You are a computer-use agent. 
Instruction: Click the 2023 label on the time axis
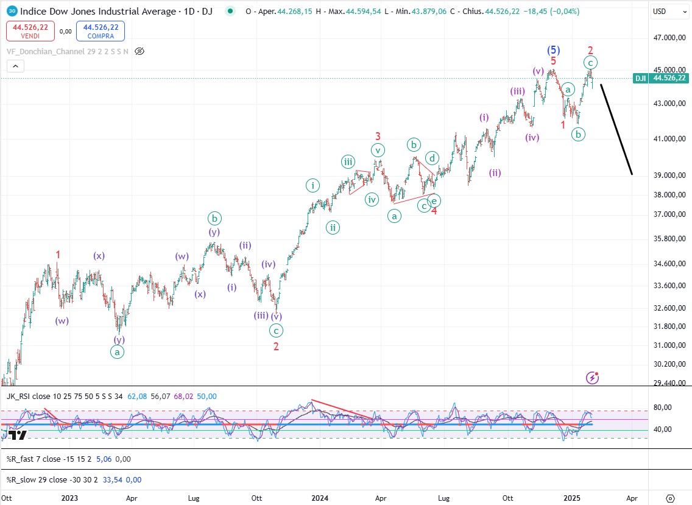(69, 498)
